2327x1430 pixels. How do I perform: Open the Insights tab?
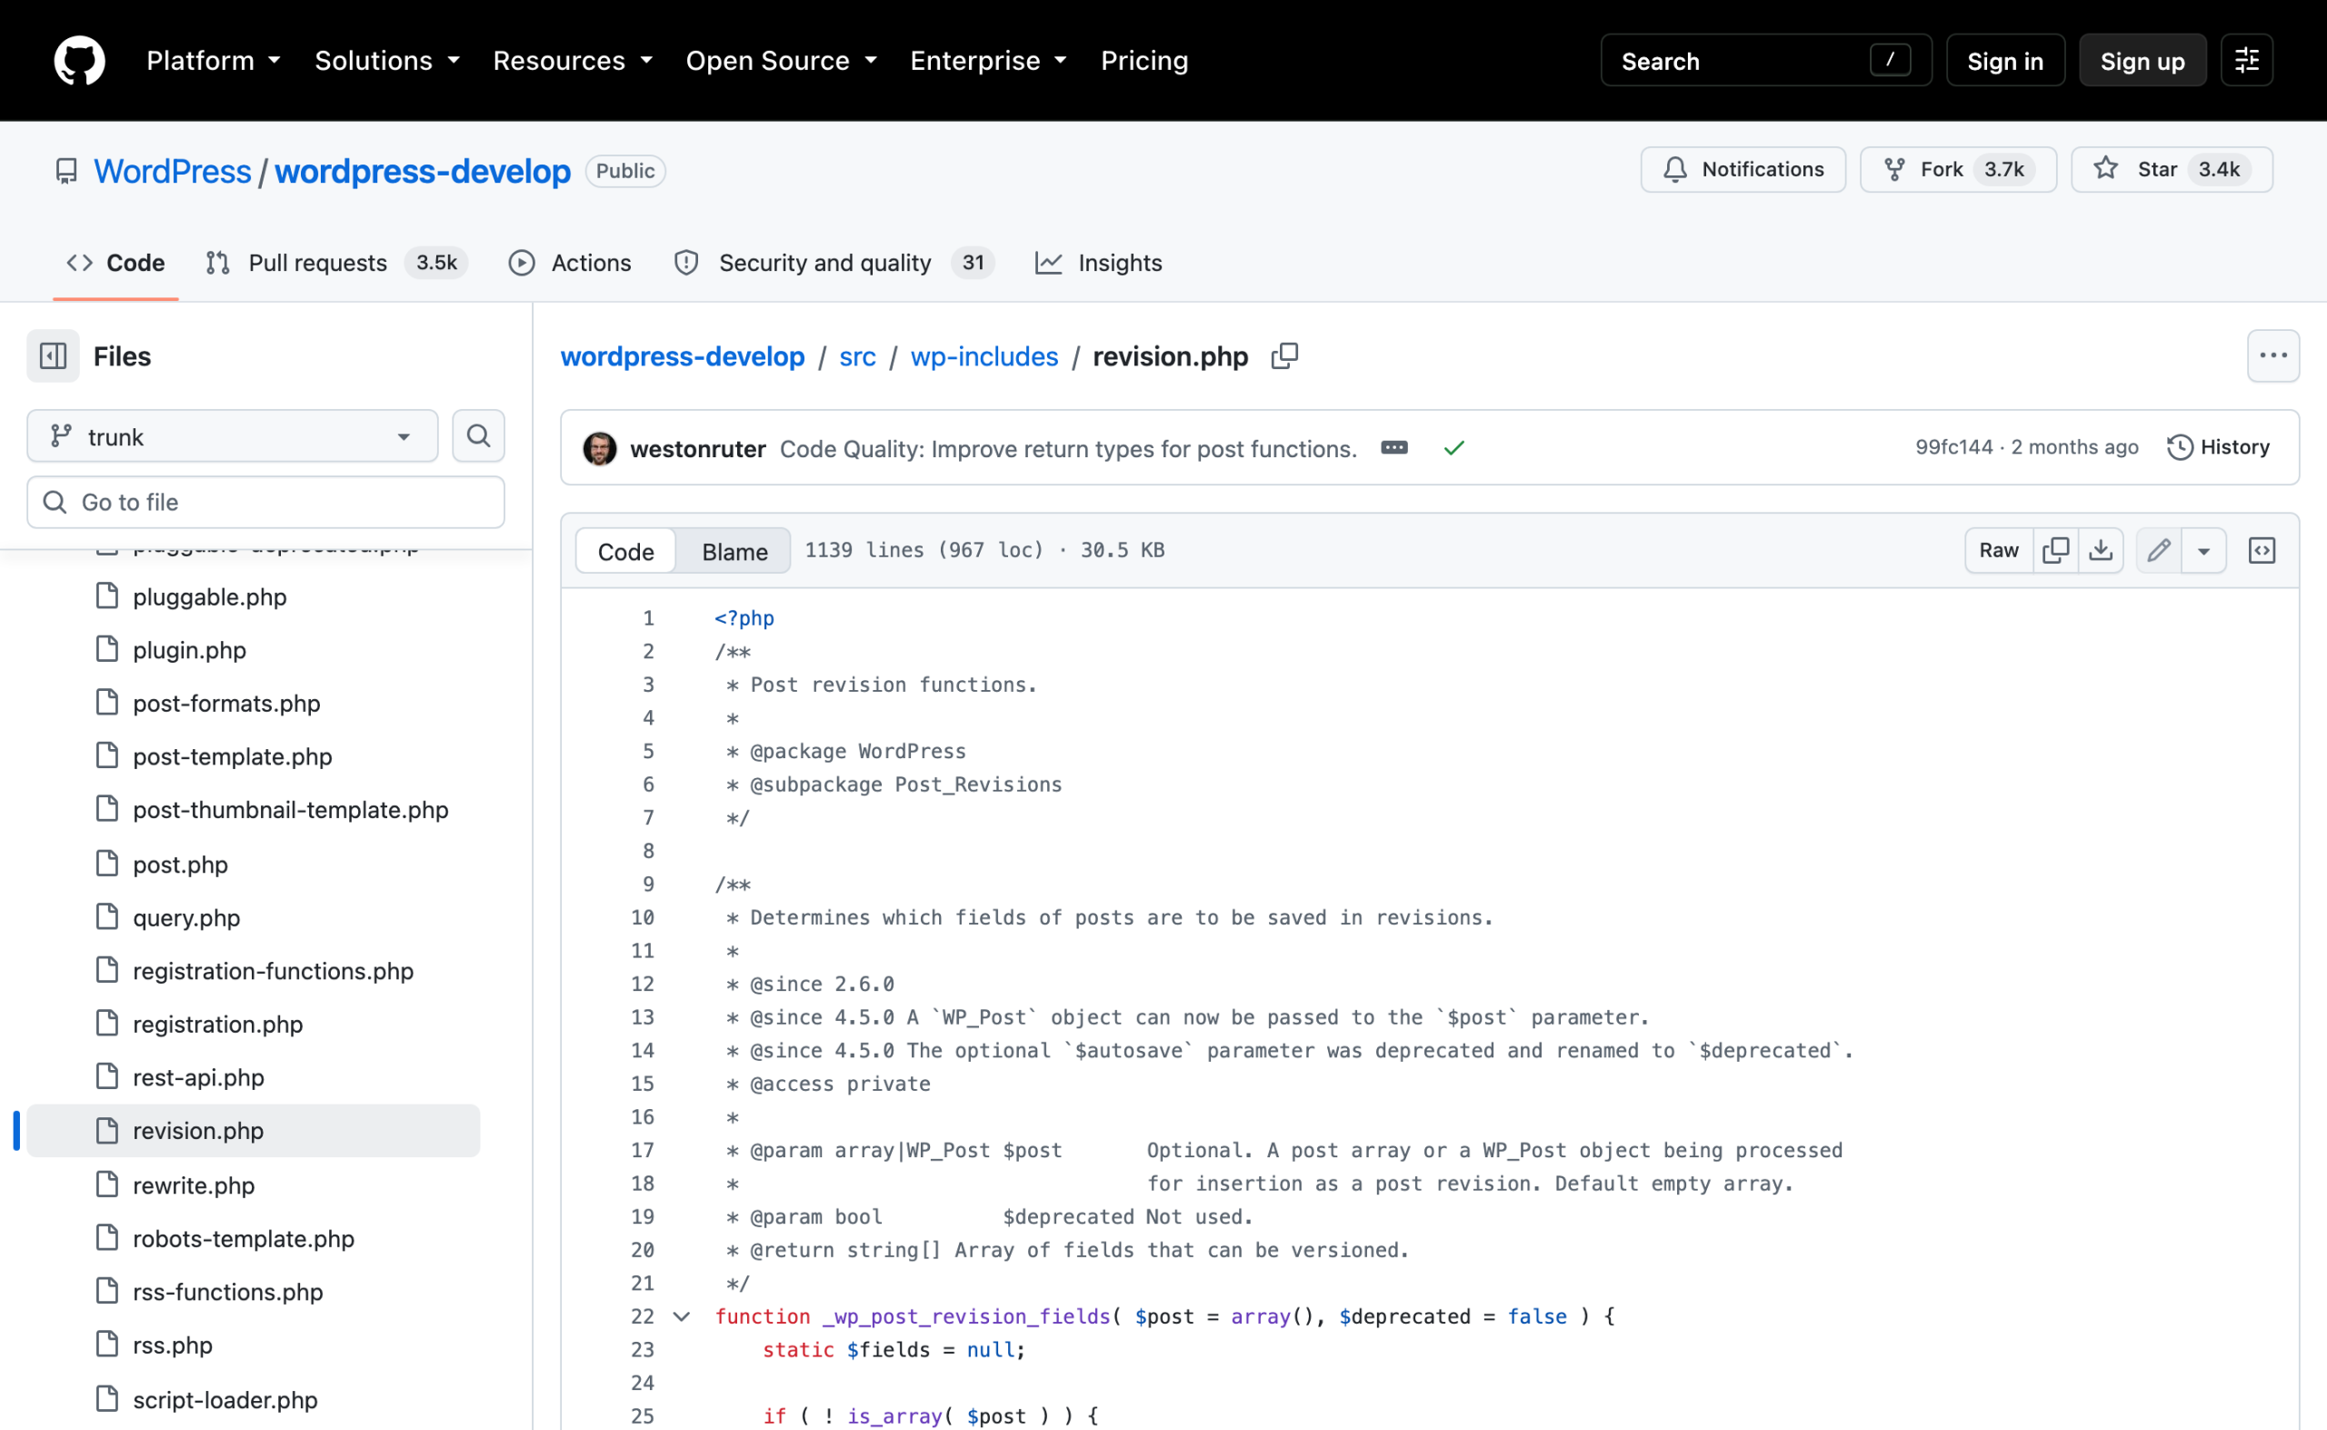1099,263
